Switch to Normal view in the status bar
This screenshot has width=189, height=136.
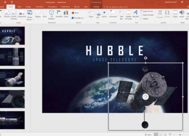point(156,134)
